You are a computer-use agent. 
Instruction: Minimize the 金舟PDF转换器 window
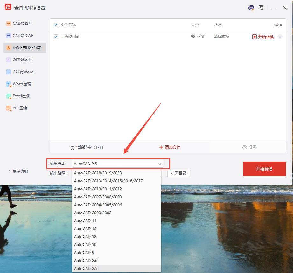pos(274,8)
